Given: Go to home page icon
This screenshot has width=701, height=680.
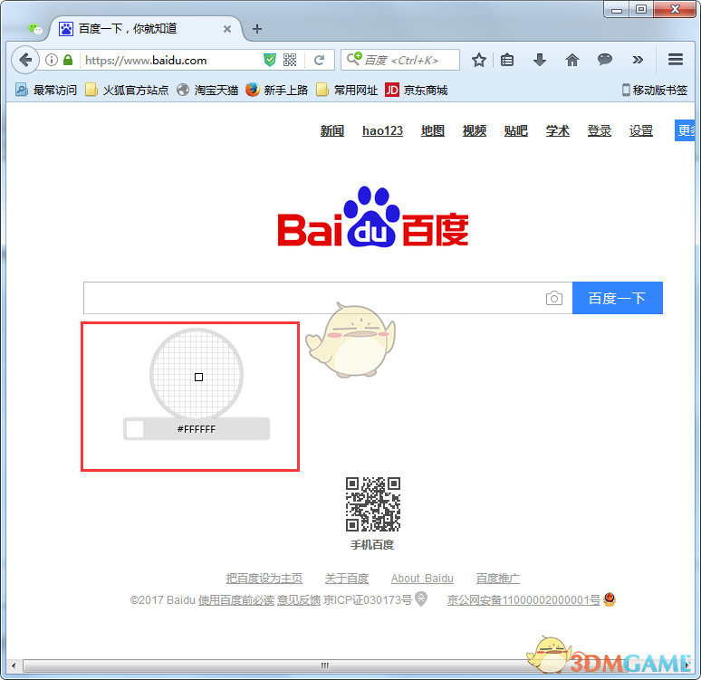Looking at the screenshot, I should 572,60.
